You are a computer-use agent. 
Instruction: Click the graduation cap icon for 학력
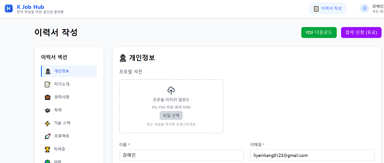click(x=48, y=110)
